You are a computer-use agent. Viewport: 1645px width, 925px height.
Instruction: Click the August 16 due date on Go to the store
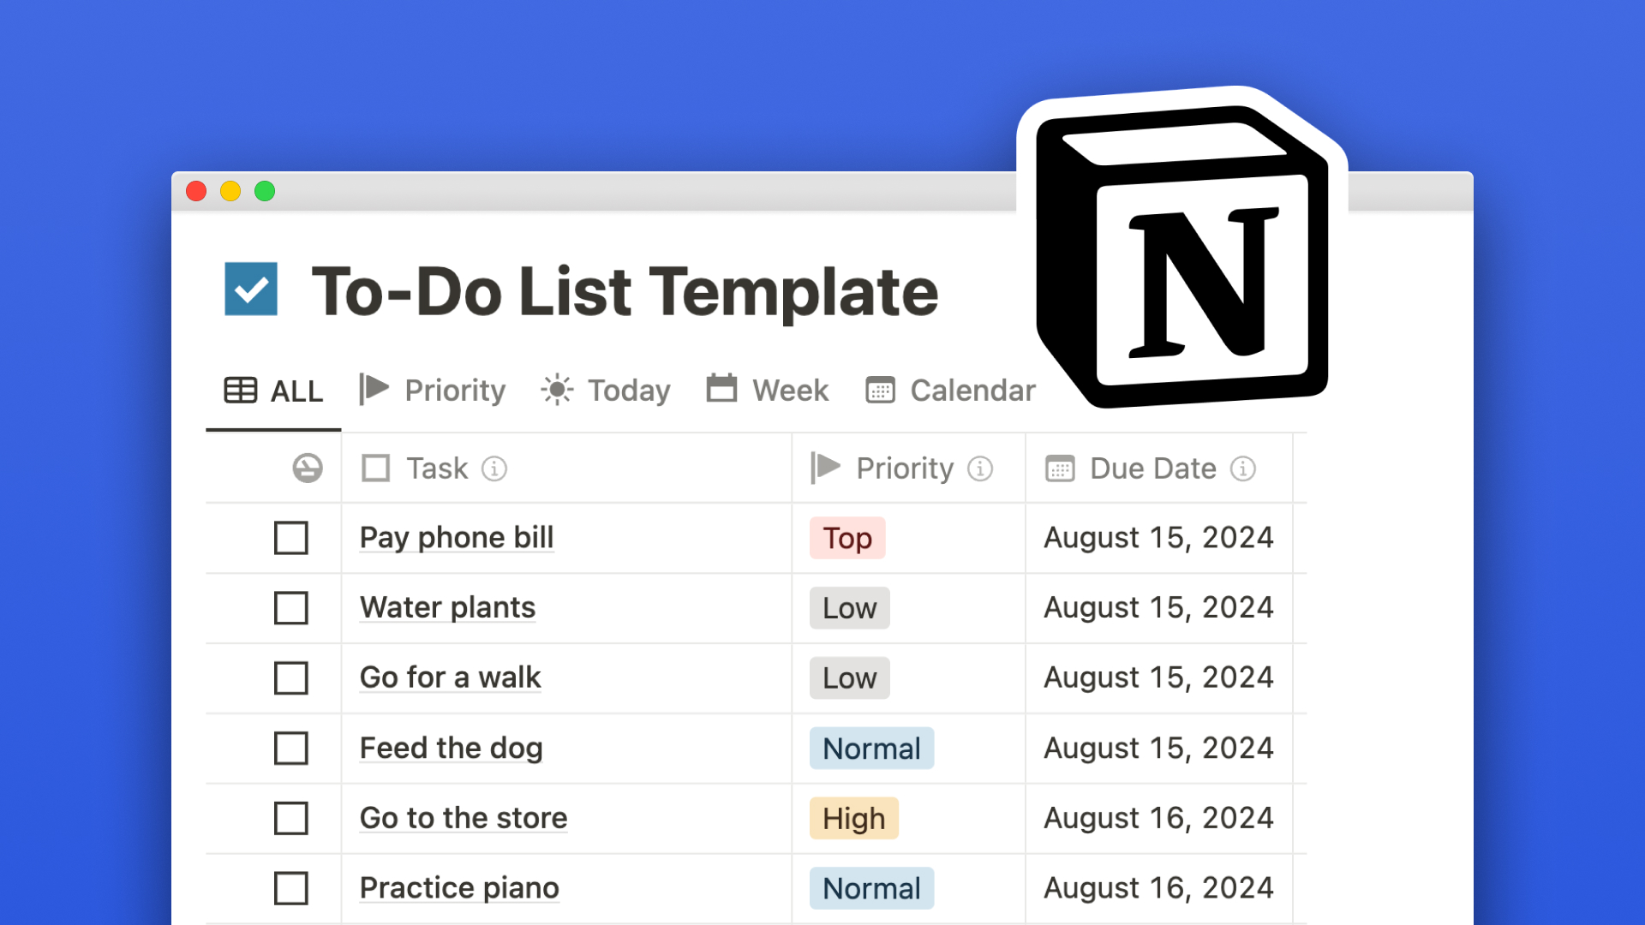[x=1158, y=816]
